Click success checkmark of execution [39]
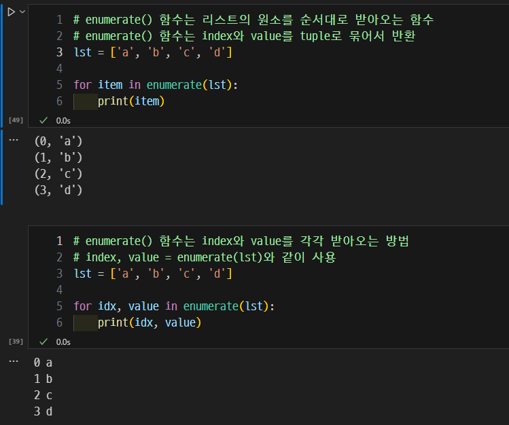509x425 pixels. [43, 341]
